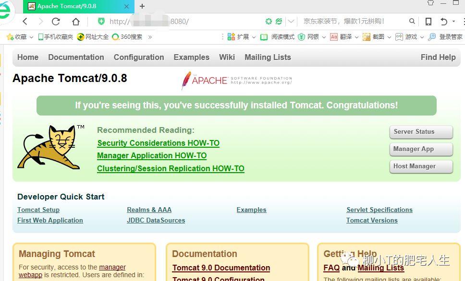Image resolution: width=465 pixels, height=281 pixels.
Task: Open Clustering/Session Replication HOW-TO link
Action: click(x=171, y=168)
